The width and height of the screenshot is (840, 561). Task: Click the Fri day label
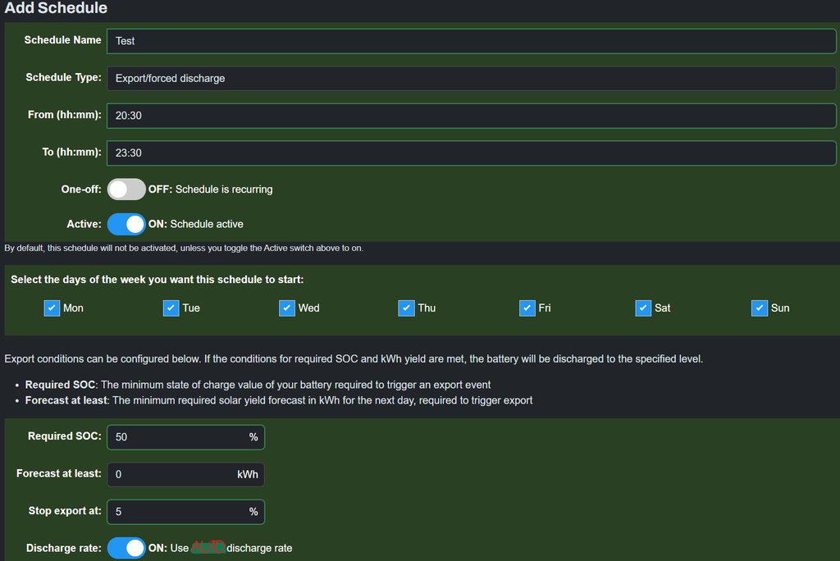(545, 308)
